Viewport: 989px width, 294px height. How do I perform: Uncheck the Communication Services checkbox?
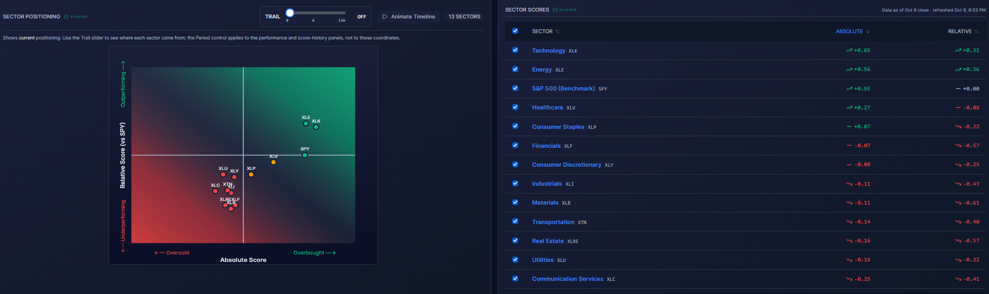pyautogui.click(x=515, y=278)
